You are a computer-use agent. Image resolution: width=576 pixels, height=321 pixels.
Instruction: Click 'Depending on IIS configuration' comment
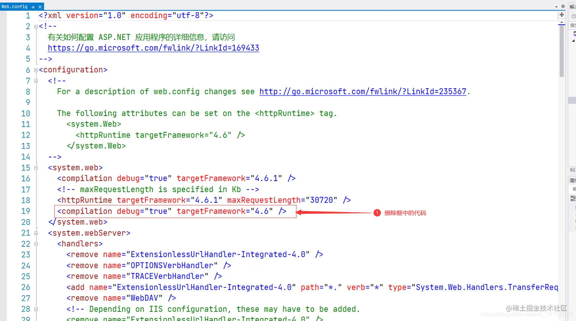click(213, 309)
